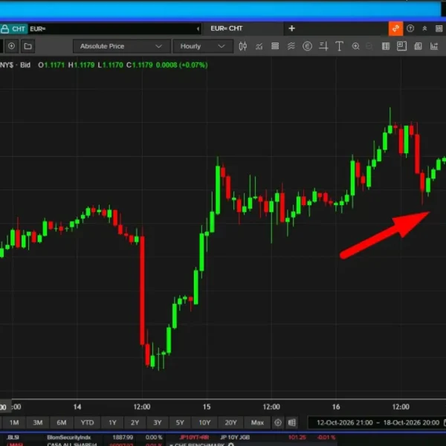Select the 3M range button
The image size is (446, 446).
(x=38, y=422)
